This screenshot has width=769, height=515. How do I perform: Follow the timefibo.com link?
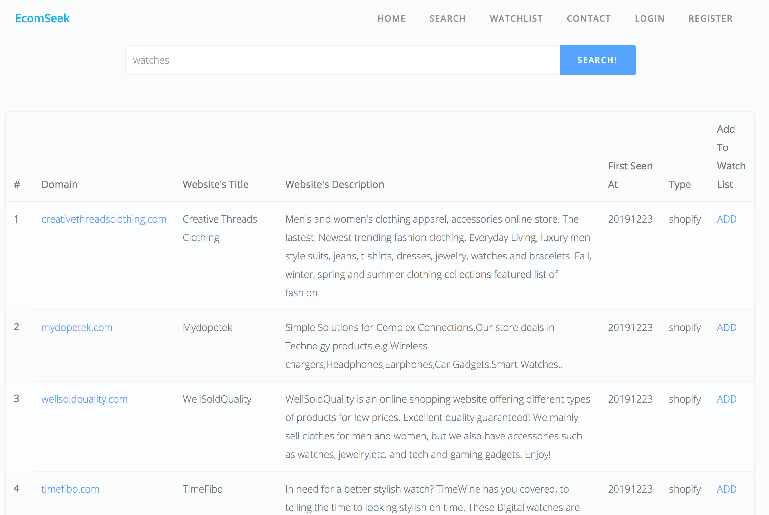[x=70, y=489]
